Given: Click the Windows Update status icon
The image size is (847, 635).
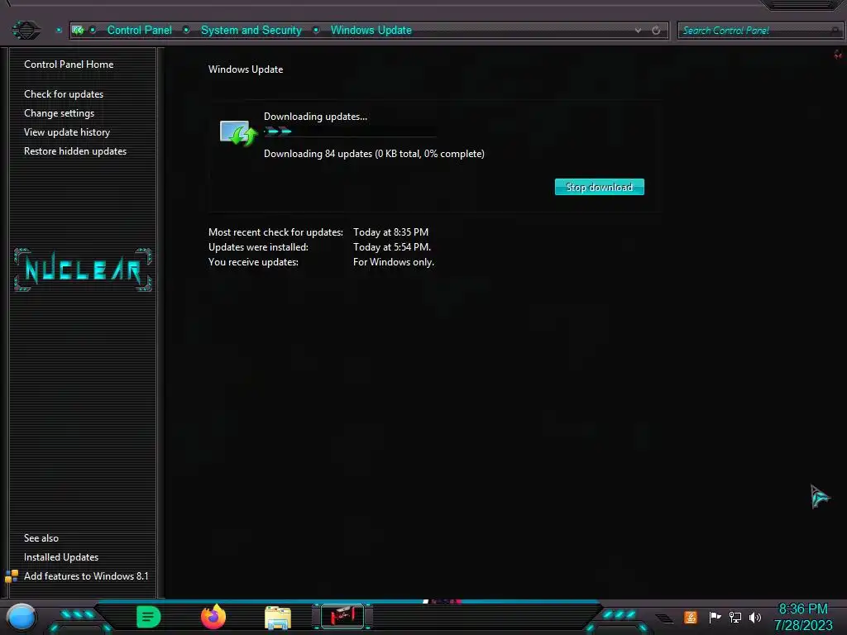Looking at the screenshot, I should point(238,133).
